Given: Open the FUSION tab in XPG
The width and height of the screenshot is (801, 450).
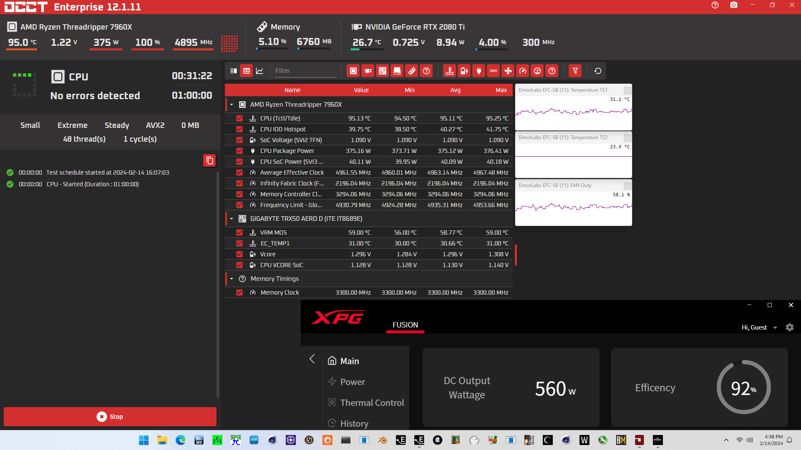Looking at the screenshot, I should point(405,325).
